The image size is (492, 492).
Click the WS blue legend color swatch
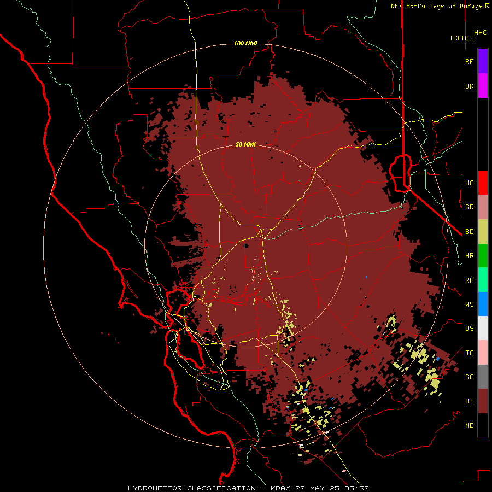pos(483,304)
